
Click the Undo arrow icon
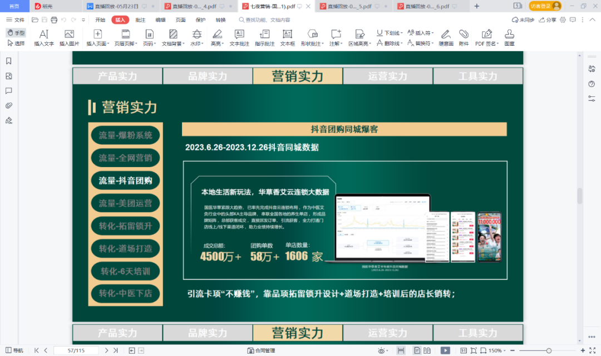[63, 20]
